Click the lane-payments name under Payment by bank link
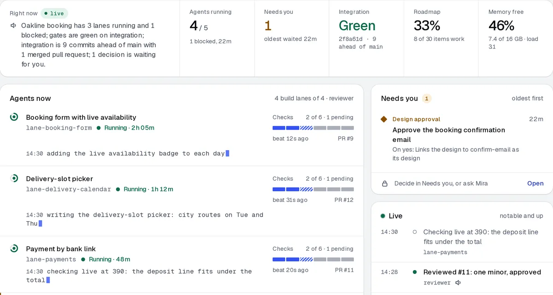 coord(51,259)
